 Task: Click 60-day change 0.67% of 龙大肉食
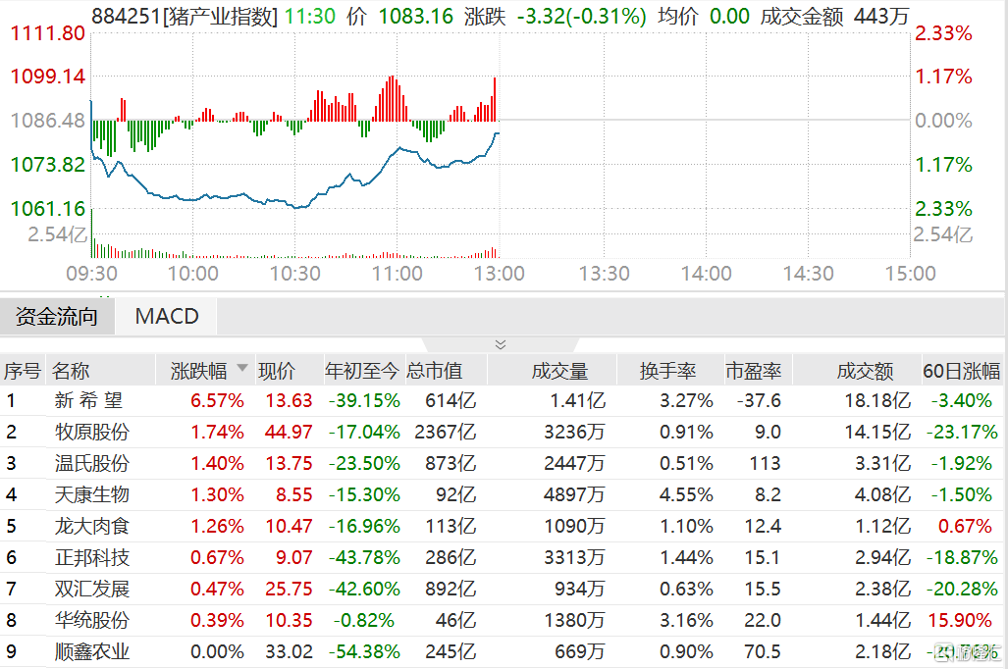964,527
